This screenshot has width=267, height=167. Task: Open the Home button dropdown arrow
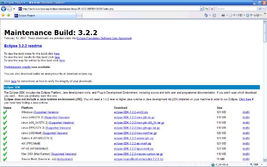(x=210, y=15)
